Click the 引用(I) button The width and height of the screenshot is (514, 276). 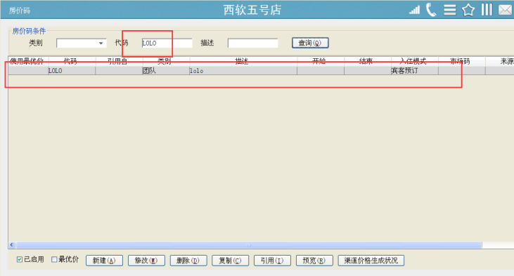click(x=272, y=261)
